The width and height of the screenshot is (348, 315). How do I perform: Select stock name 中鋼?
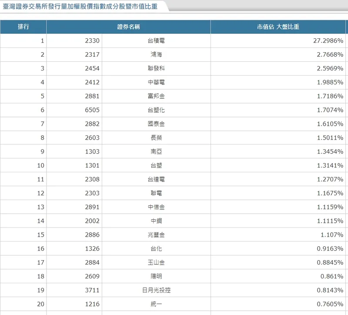156,221
